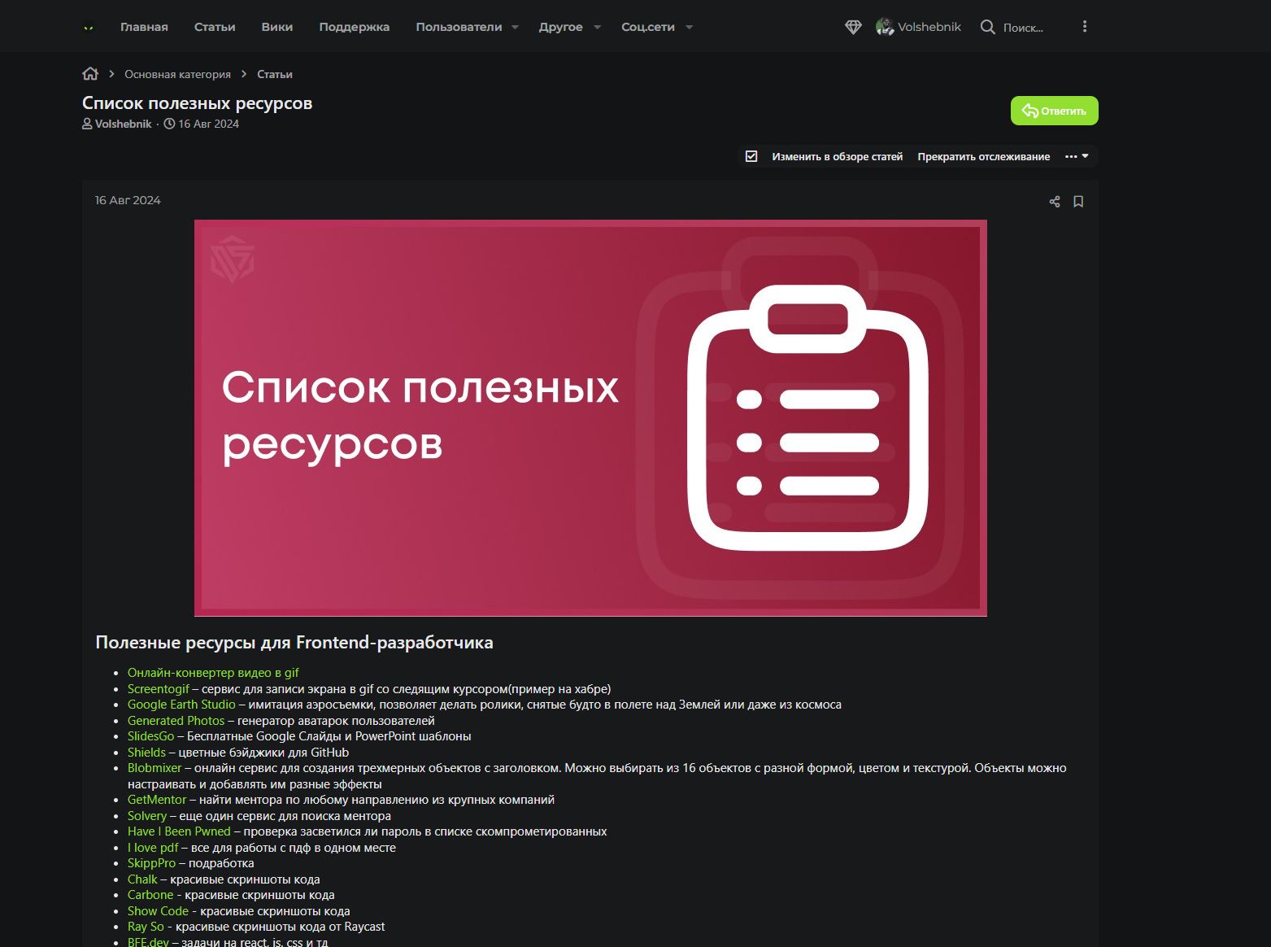Screen dimensions: 1271x947
Task: Open the Carbone link
Action: tap(150, 895)
